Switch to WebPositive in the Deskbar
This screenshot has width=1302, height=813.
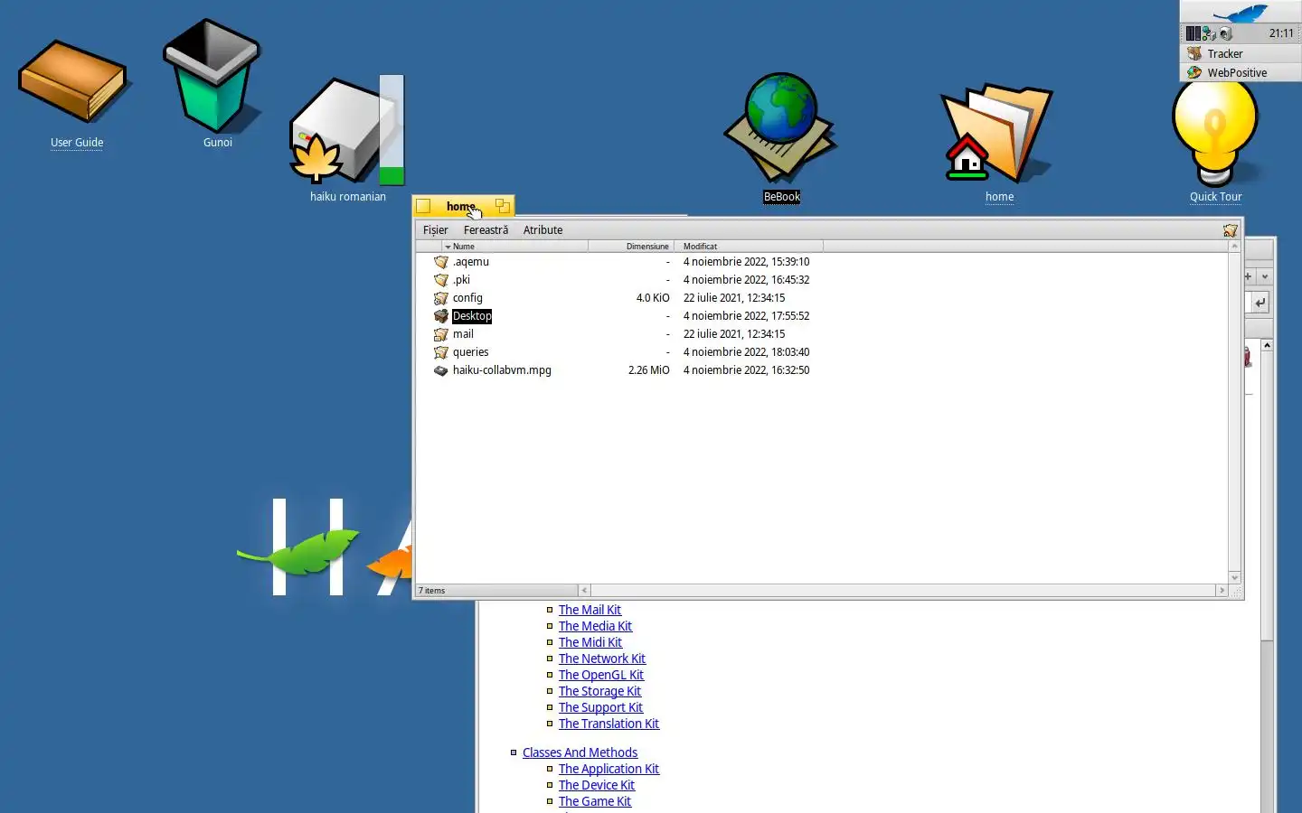pyautogui.click(x=1241, y=72)
